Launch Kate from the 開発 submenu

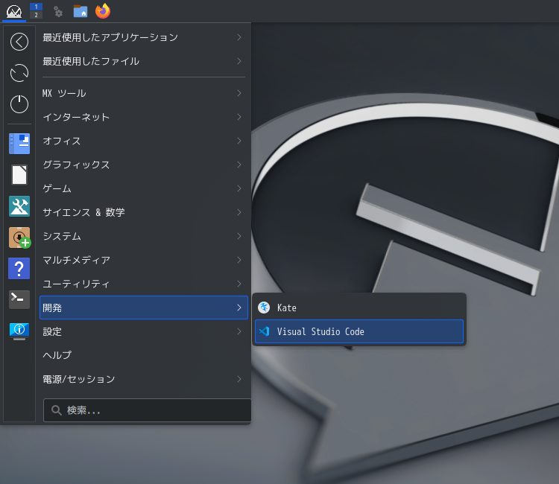point(359,308)
